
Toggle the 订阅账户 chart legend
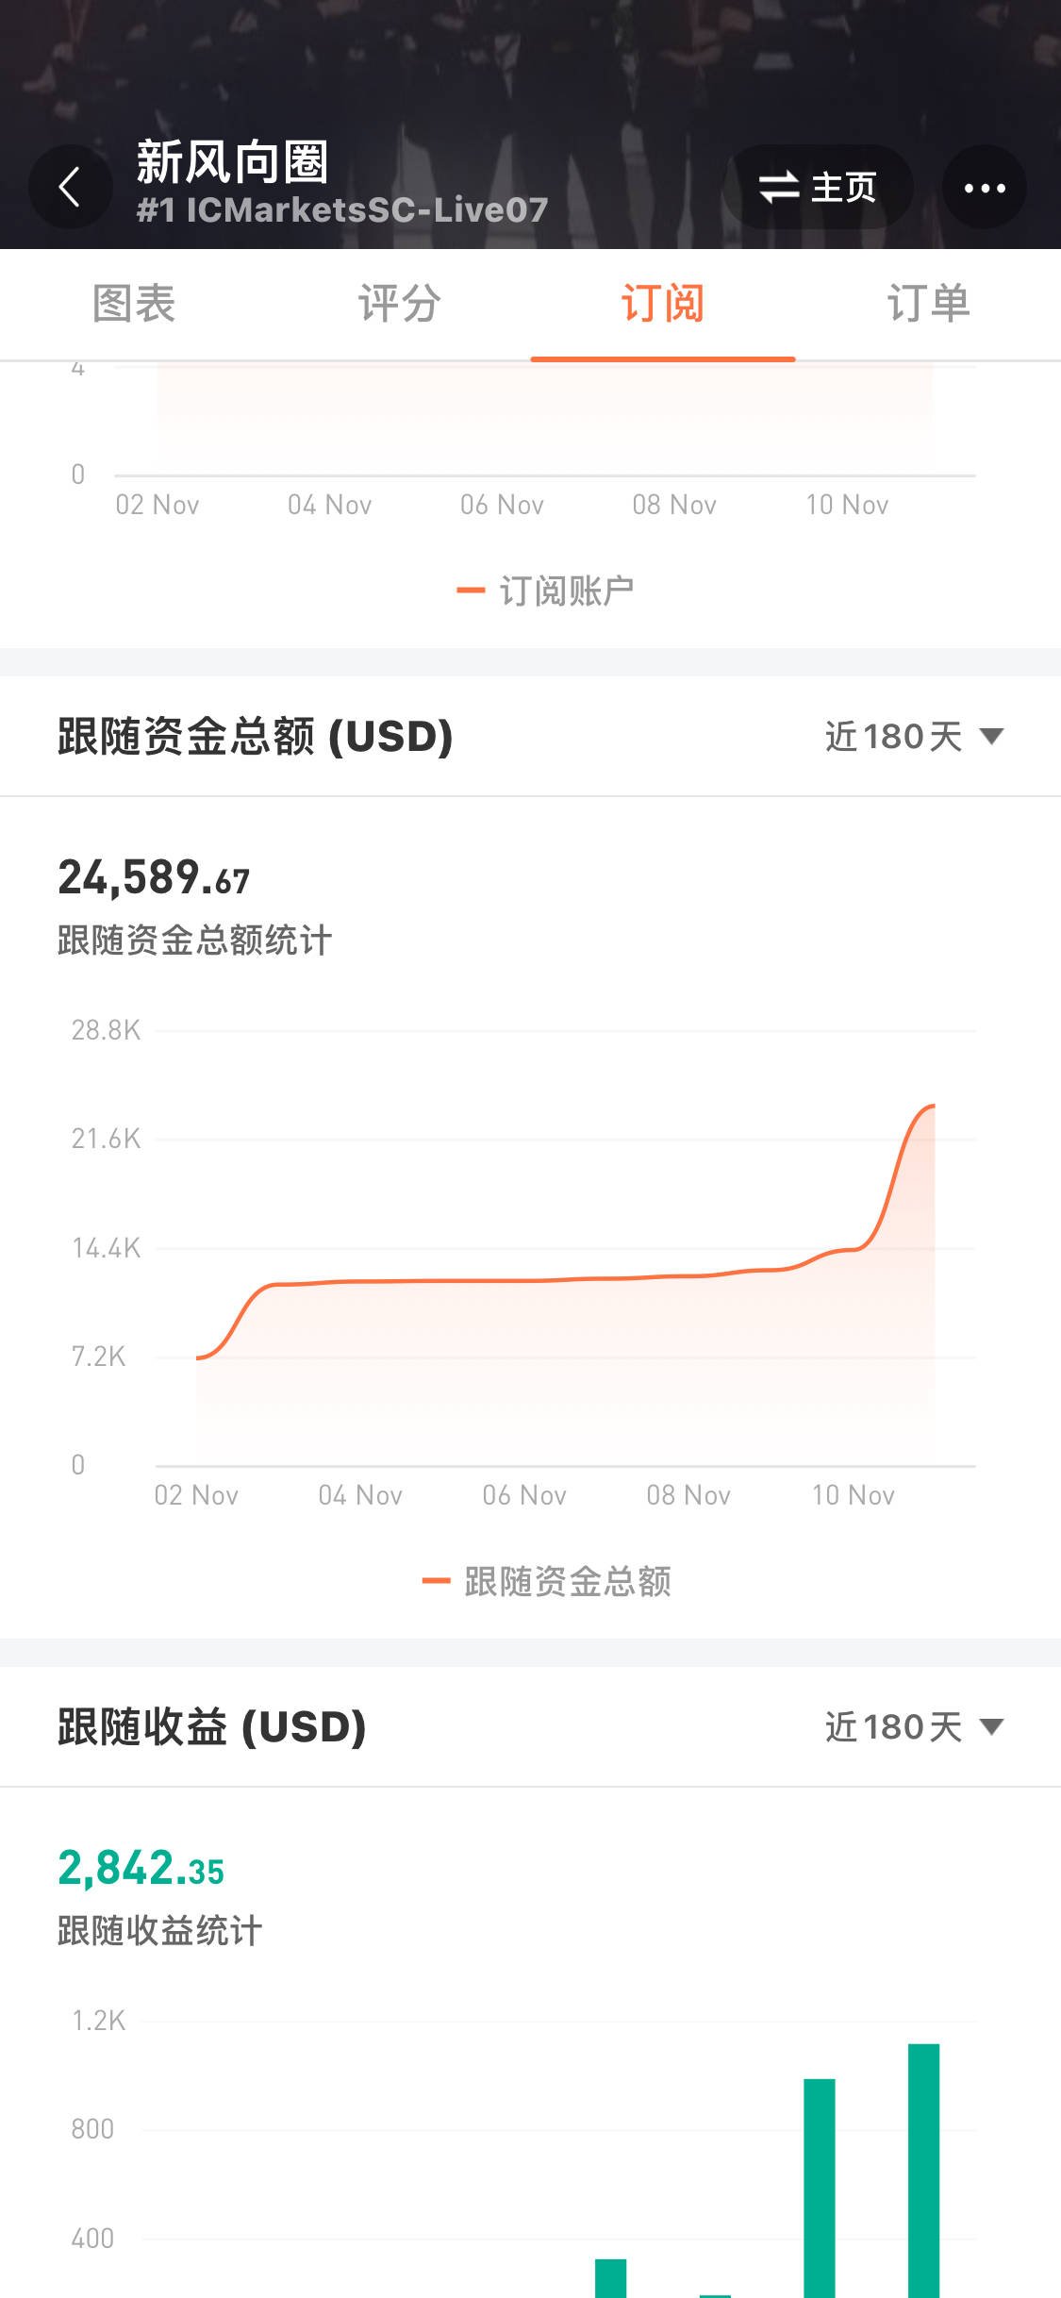coord(545,591)
